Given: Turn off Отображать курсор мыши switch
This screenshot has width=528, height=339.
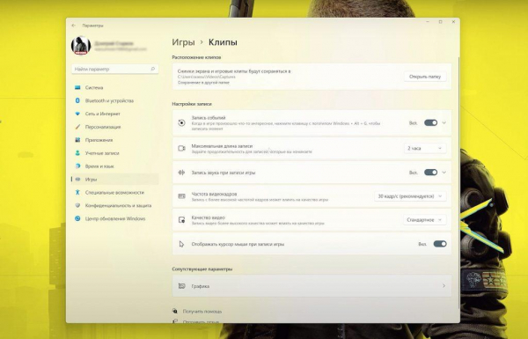Looking at the screenshot, I should coord(440,244).
